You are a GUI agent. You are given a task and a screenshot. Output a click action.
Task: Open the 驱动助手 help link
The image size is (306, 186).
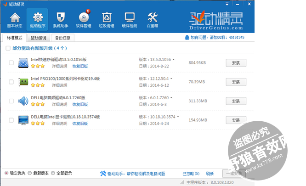point(136,174)
